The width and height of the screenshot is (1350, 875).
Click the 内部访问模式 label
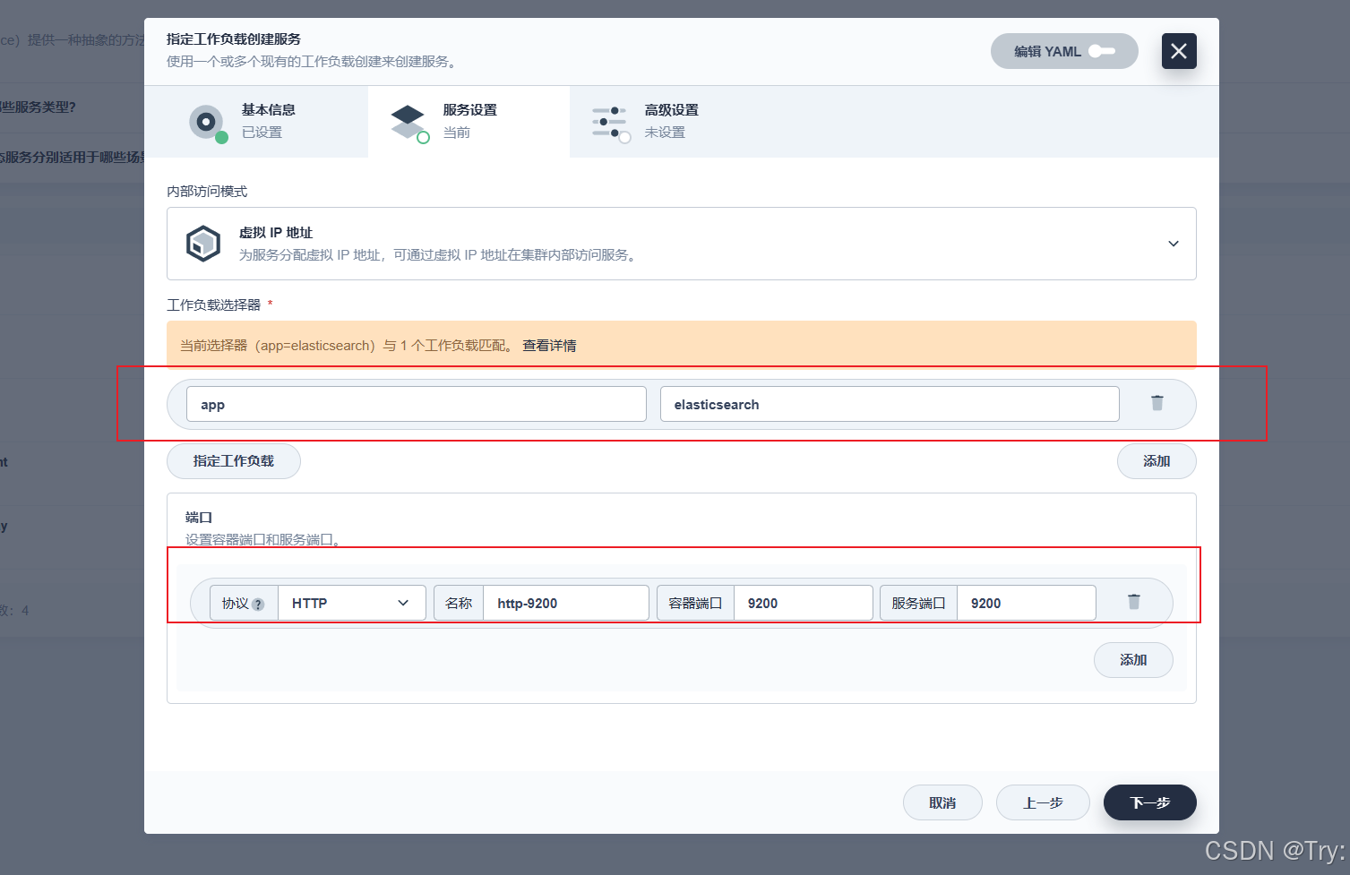coord(207,192)
